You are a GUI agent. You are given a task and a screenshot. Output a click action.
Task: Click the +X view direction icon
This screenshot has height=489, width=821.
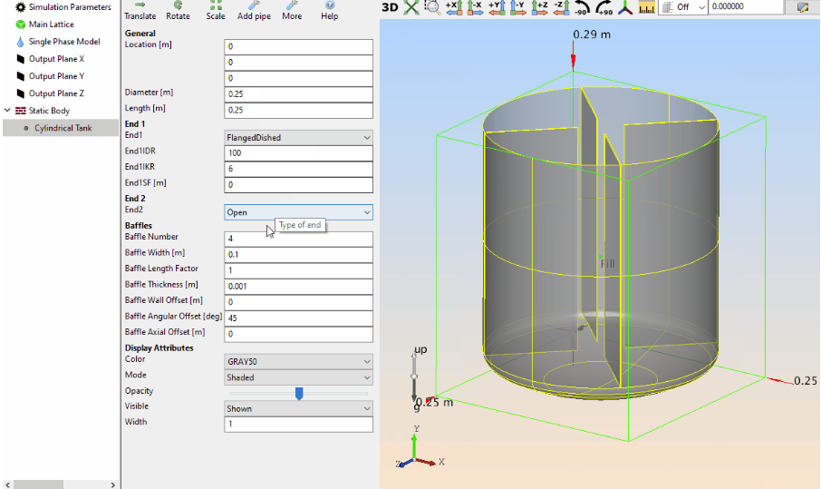(x=453, y=7)
